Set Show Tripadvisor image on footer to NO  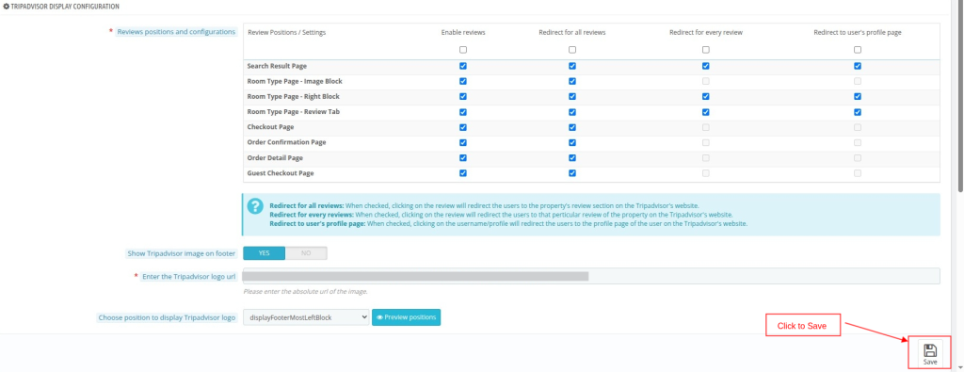pyautogui.click(x=306, y=253)
